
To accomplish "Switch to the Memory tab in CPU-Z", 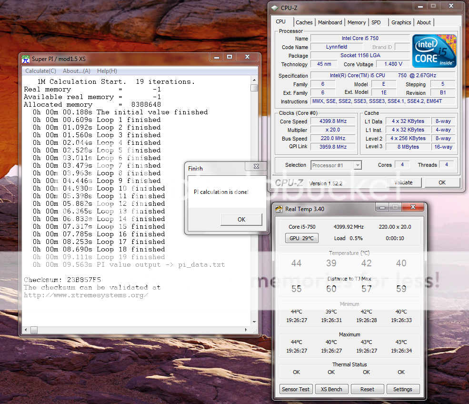I will coord(357,22).
